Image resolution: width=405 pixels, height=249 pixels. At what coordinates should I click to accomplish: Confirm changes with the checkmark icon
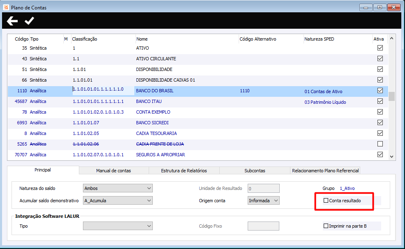[x=29, y=21]
